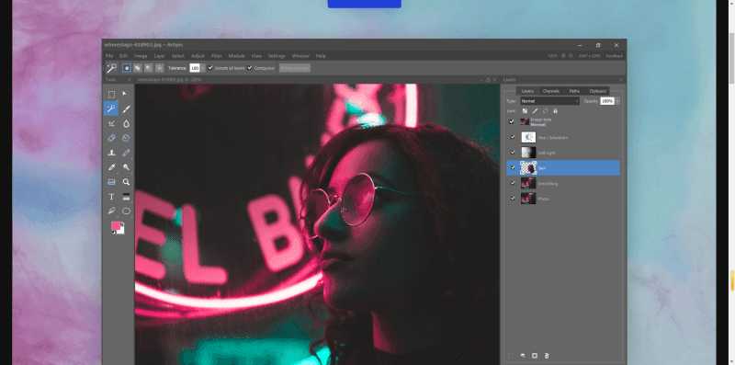Screen dimensions: 735x365
Task: Click lock painting brush icon
Action: 535,111
